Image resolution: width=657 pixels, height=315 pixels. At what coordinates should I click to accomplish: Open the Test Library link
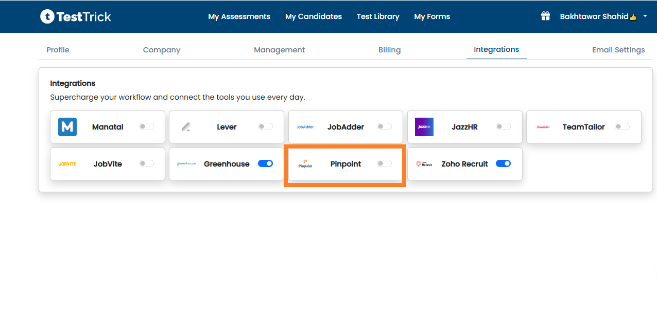378,16
